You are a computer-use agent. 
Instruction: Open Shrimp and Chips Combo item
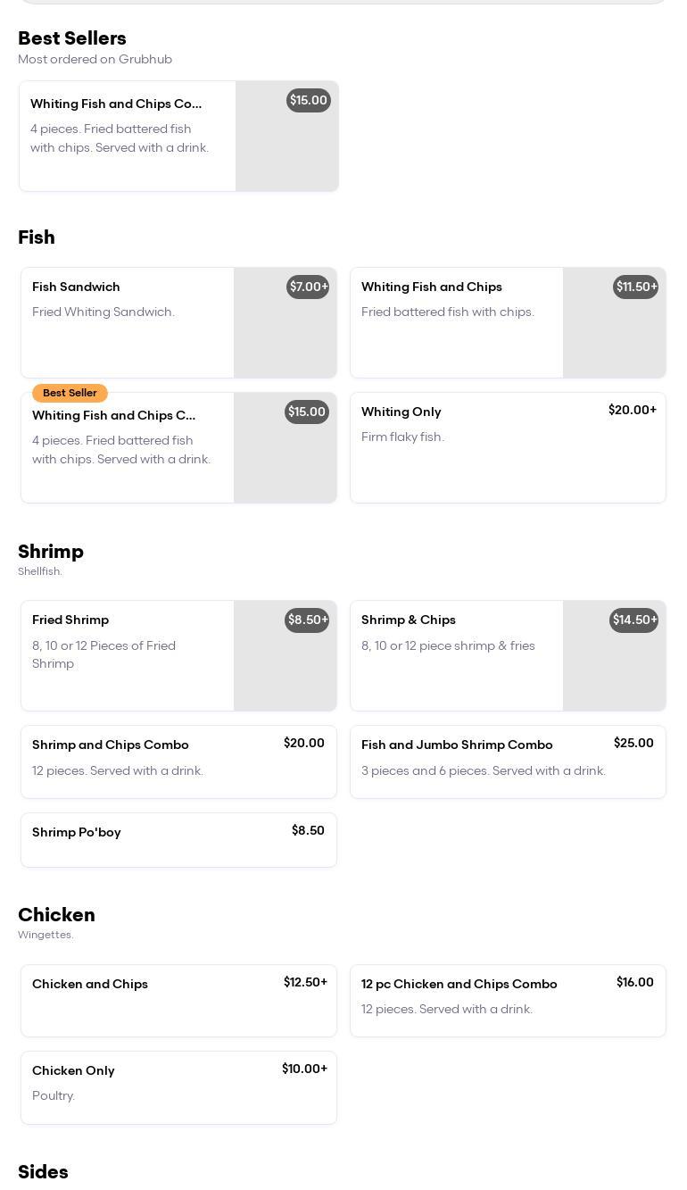pos(111,745)
